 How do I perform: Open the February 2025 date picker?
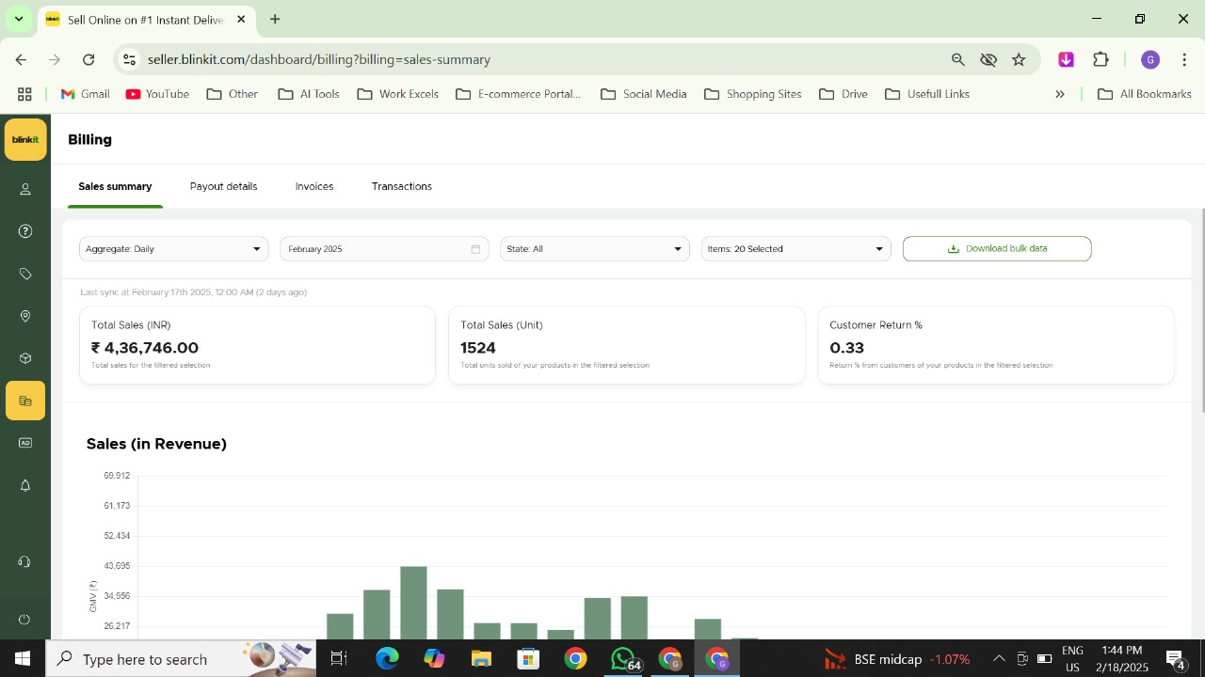(x=384, y=249)
